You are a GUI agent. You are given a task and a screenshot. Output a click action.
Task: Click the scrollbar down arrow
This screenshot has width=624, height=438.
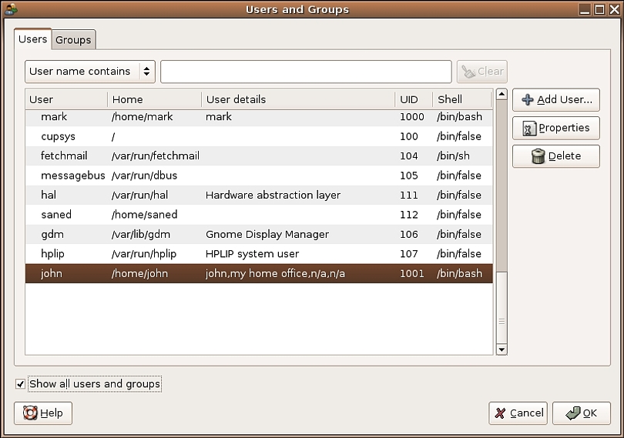(x=502, y=349)
